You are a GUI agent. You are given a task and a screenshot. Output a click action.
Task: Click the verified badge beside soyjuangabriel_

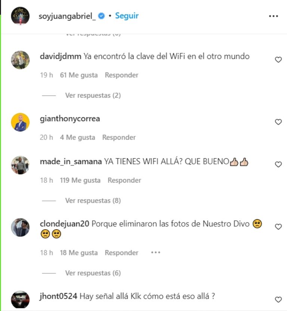pos(101,16)
